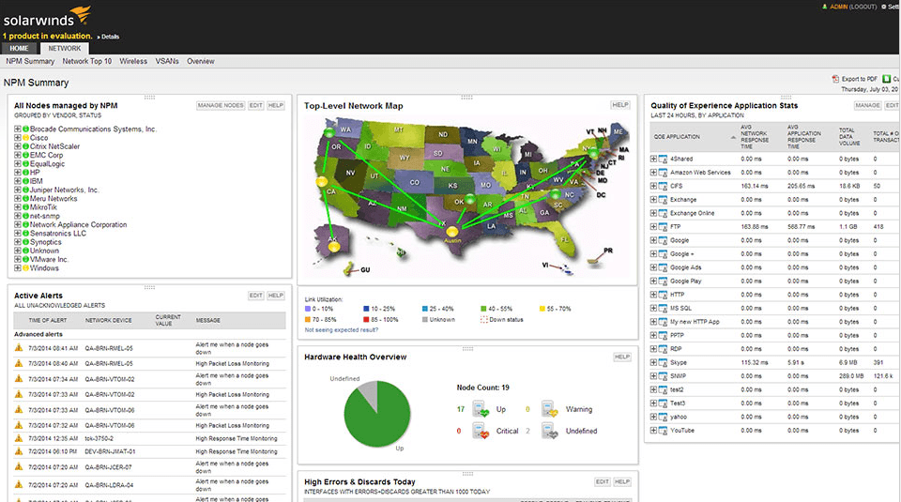901x502 pixels.
Task: Click the Austin node on the network map
Action: click(451, 232)
